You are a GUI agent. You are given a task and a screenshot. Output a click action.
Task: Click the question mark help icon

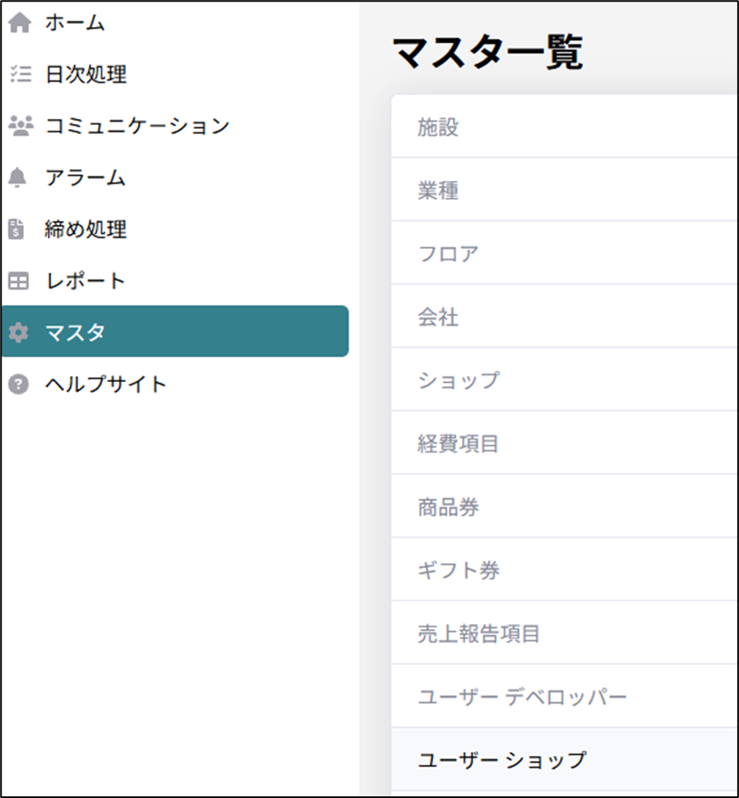pyautogui.click(x=18, y=385)
